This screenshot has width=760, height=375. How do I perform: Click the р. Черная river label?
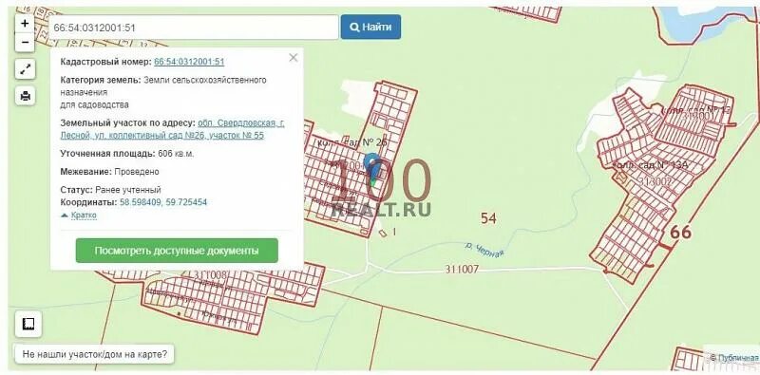pyautogui.click(x=484, y=250)
